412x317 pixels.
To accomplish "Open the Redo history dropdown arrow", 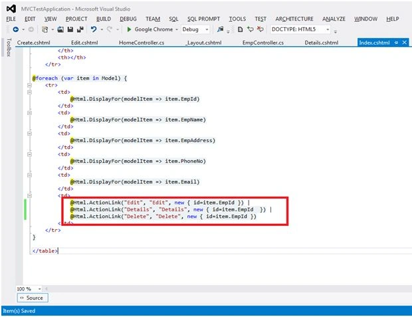I will 118,30.
